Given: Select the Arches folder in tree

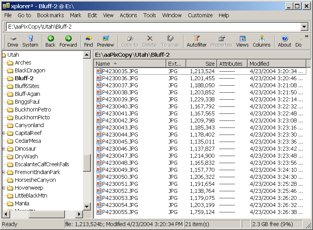Looking at the screenshot, I should (x=23, y=63).
